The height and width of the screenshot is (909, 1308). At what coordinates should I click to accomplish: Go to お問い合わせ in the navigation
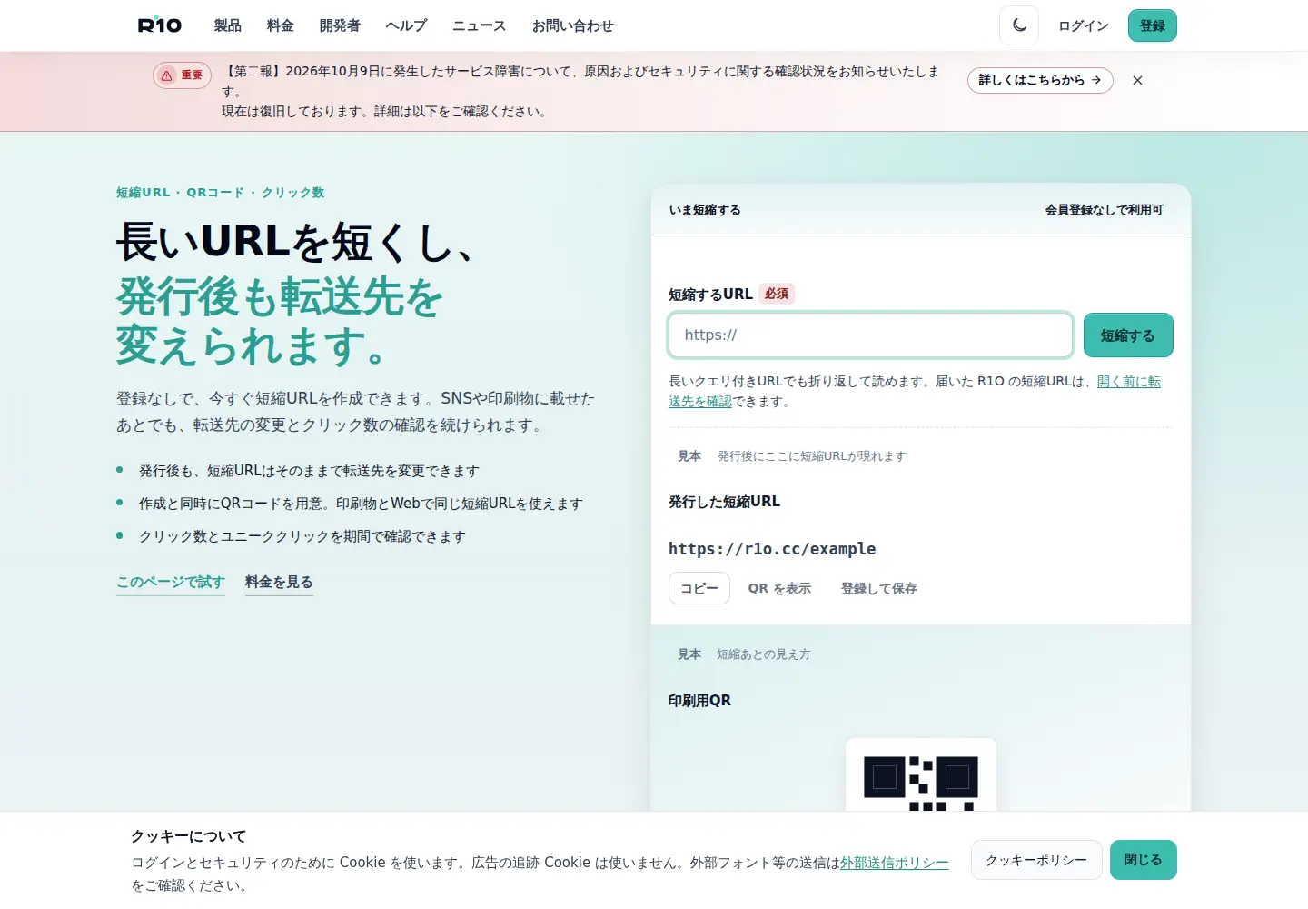[572, 25]
